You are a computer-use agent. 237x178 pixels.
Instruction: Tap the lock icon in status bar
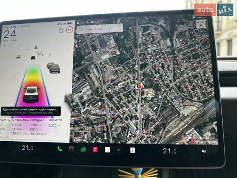[77, 22]
